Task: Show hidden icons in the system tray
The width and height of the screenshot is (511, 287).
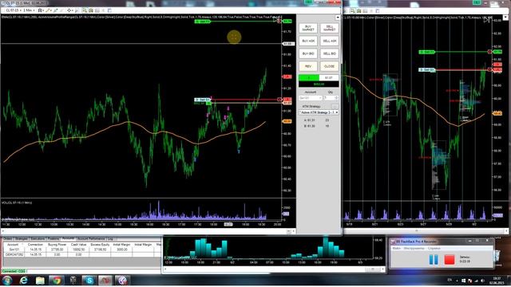Action: click(457, 281)
